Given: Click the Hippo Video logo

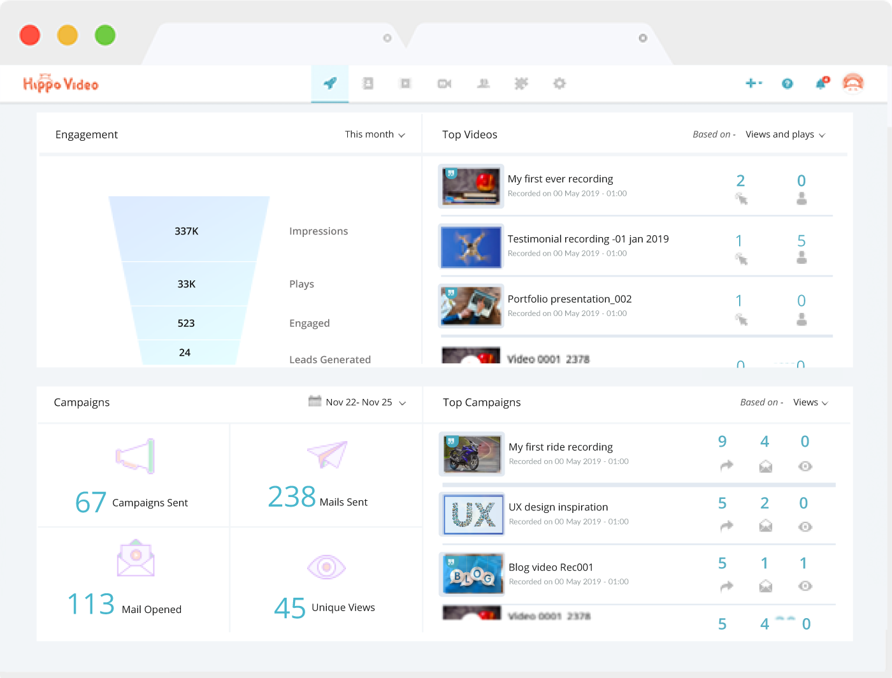Looking at the screenshot, I should tap(61, 84).
